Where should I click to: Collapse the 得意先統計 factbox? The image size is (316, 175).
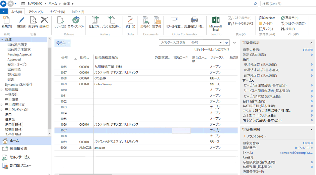pos(311,43)
